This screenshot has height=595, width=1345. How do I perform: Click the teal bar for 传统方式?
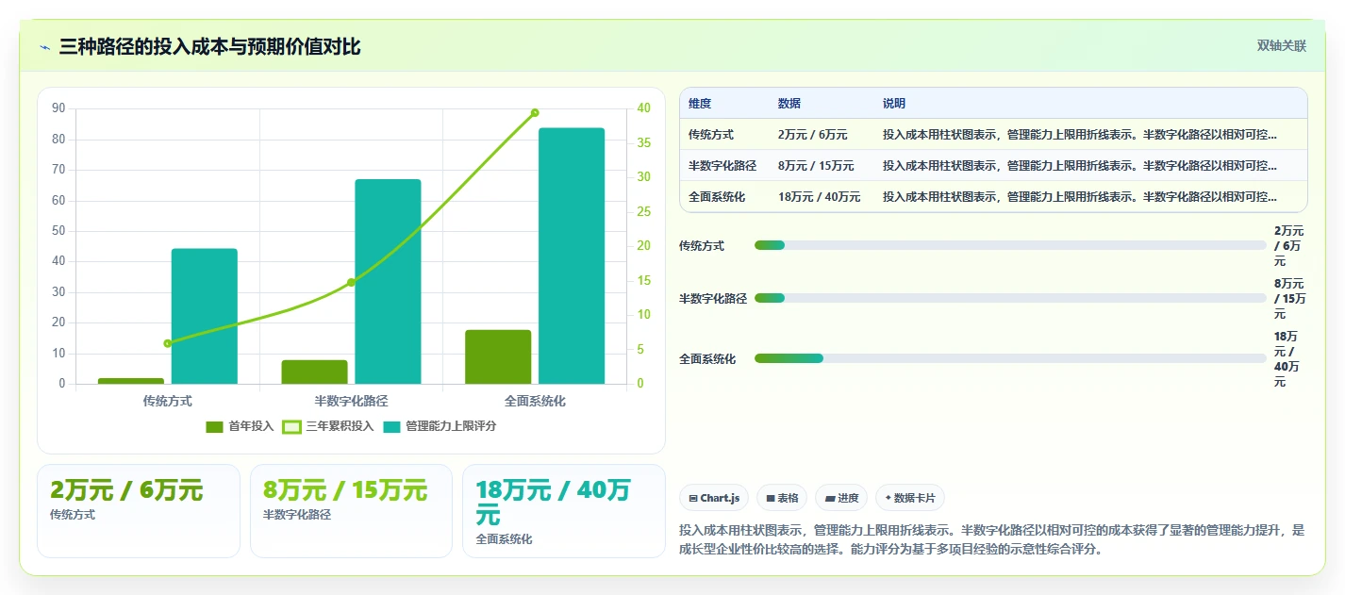pos(205,316)
